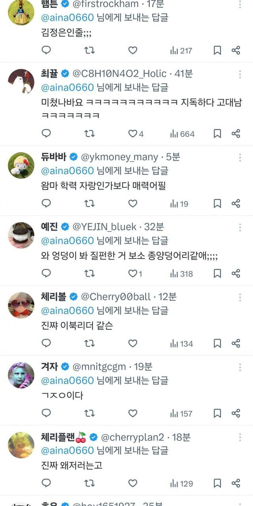Screen dimensions: 253x506
Task: Go to 최꿀's profile via display name
Action: [49, 74]
